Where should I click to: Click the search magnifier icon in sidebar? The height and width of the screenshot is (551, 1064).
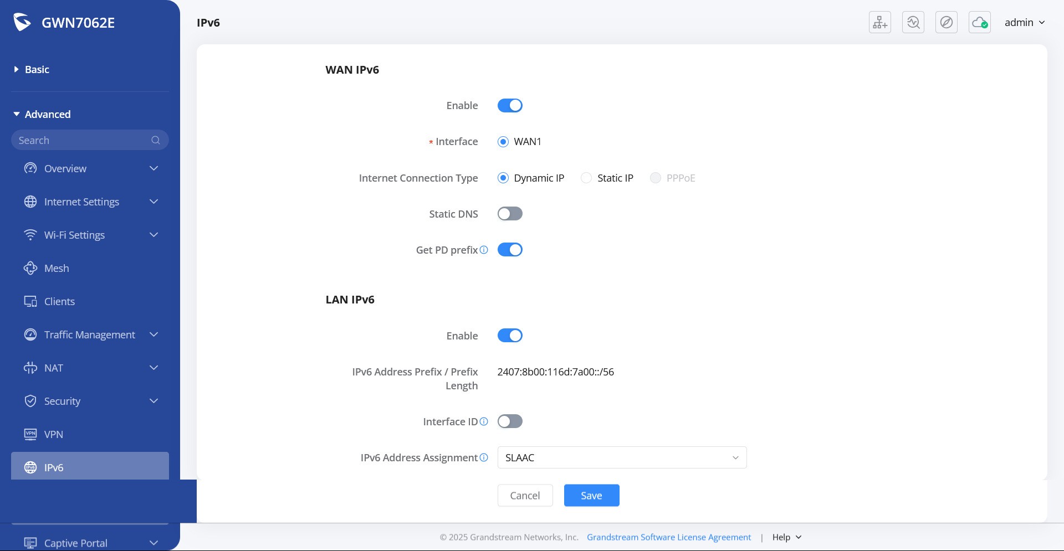point(156,140)
